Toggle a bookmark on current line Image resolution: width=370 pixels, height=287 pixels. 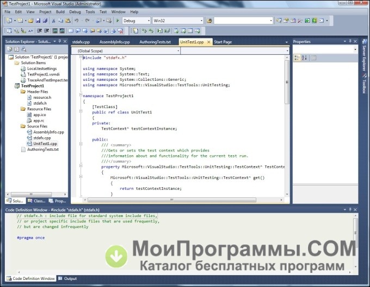71,30
